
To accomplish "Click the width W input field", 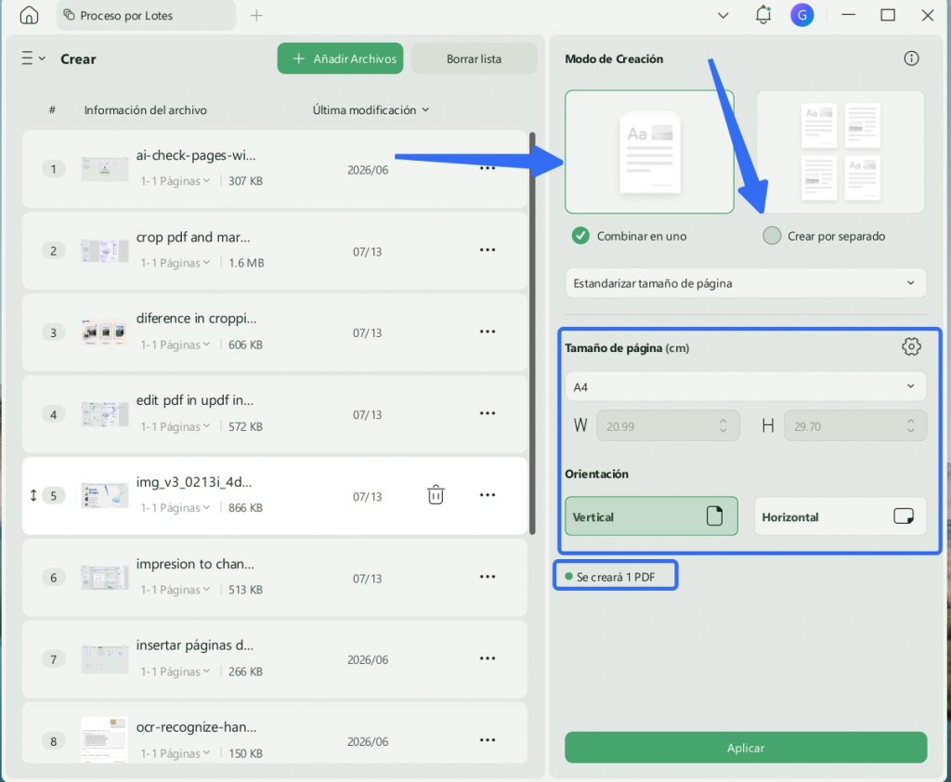I will coord(668,426).
